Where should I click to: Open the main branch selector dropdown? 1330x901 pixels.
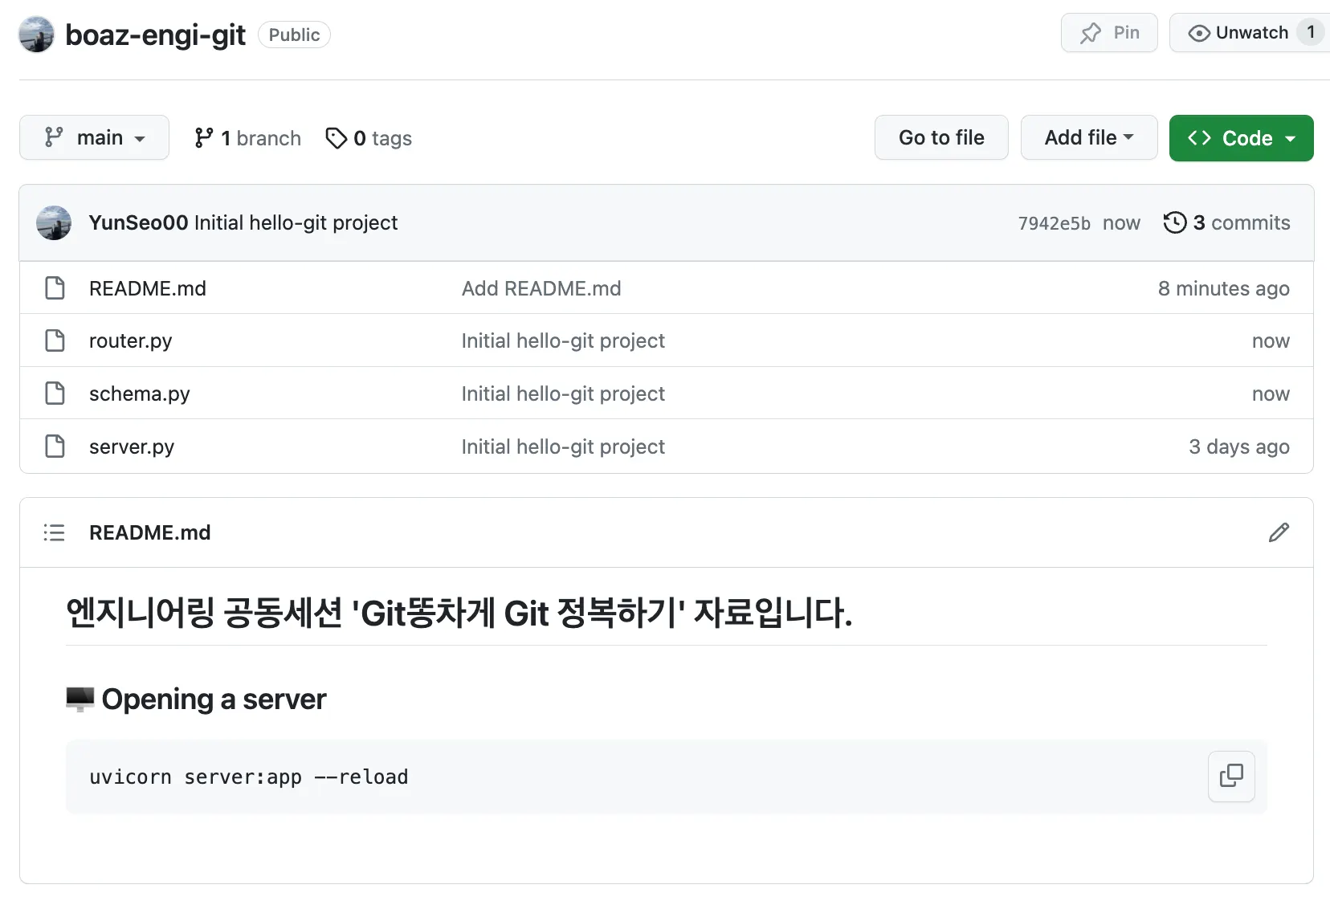(94, 137)
